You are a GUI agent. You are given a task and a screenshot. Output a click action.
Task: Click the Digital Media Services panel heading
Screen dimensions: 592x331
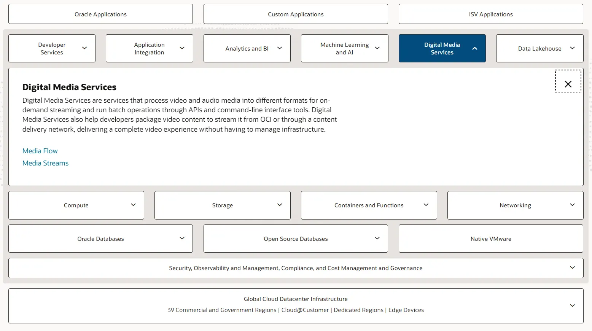pos(69,87)
